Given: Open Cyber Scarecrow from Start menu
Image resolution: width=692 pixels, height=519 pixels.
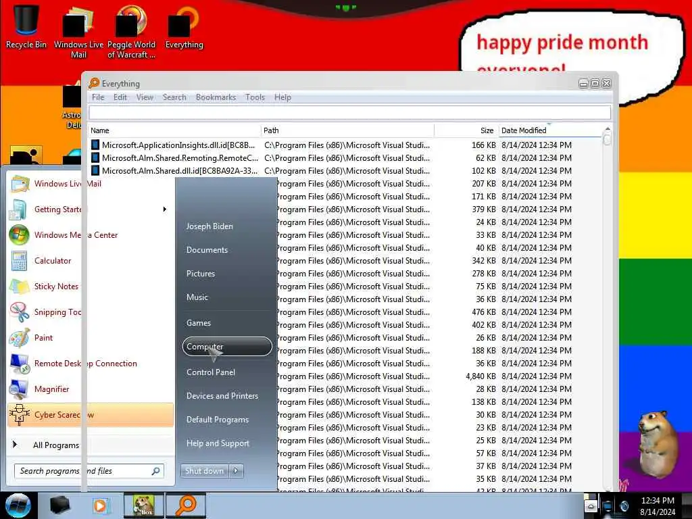Looking at the screenshot, I should point(91,415).
